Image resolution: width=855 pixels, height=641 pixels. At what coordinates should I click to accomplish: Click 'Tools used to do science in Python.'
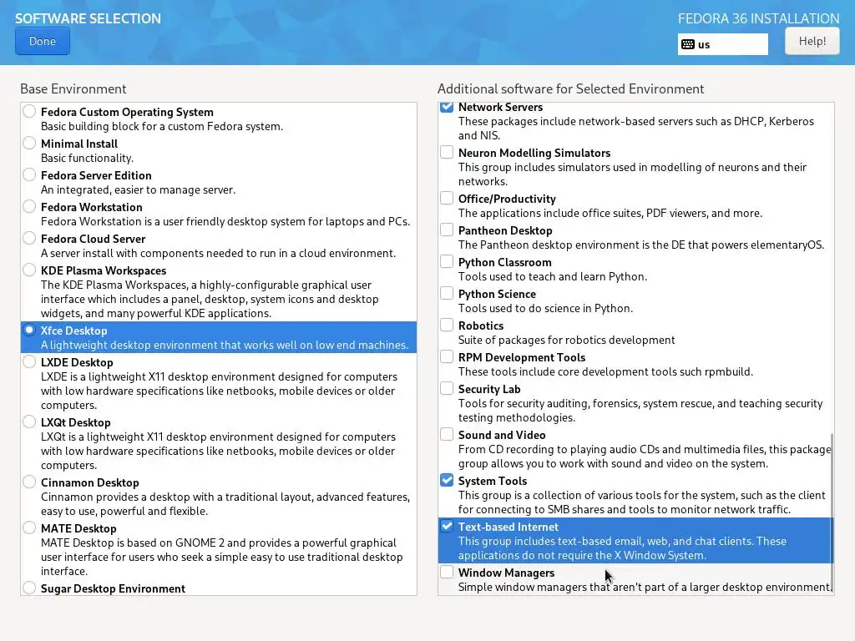pos(545,309)
